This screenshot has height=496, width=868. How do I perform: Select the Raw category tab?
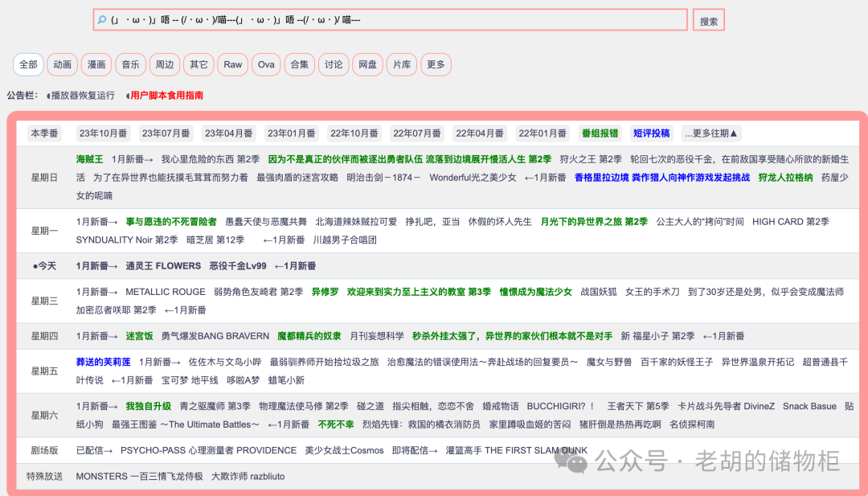(232, 65)
